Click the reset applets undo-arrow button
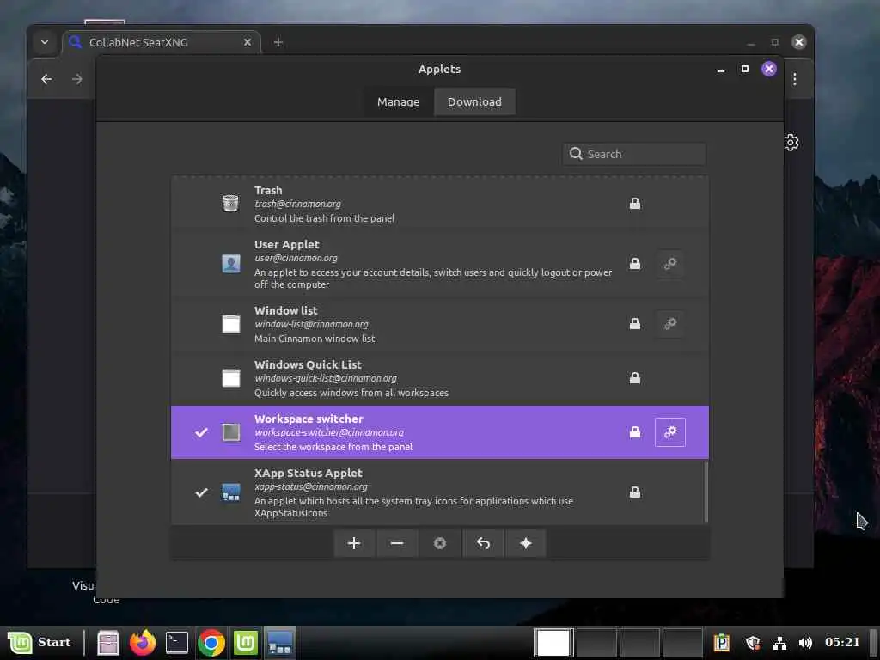 click(x=483, y=543)
